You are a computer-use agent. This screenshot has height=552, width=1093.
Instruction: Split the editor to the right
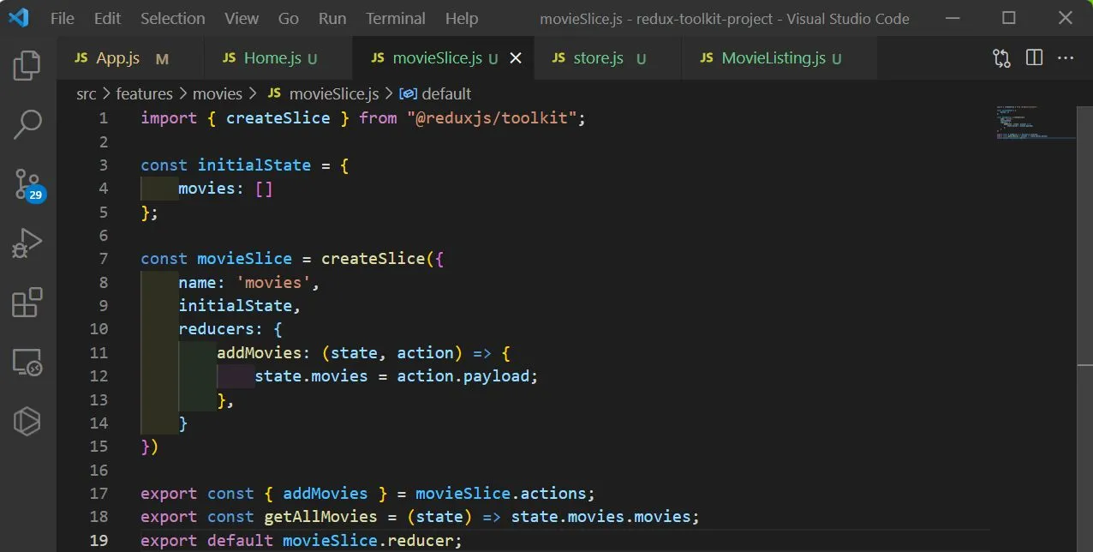pos(1034,58)
